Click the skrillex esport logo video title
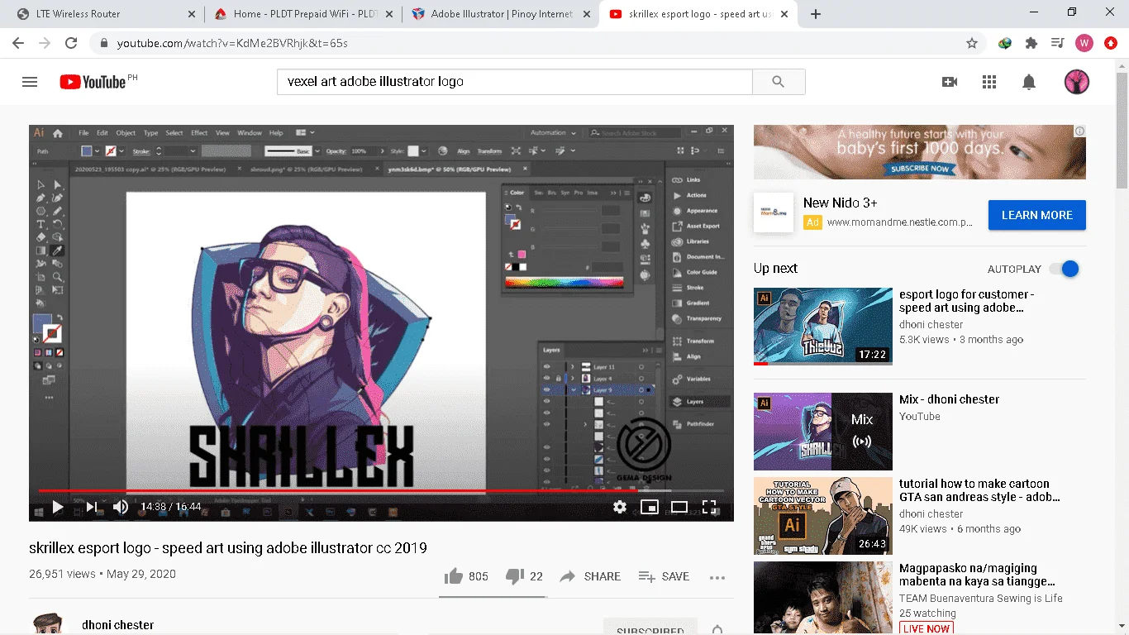1129x635 pixels. click(x=228, y=548)
